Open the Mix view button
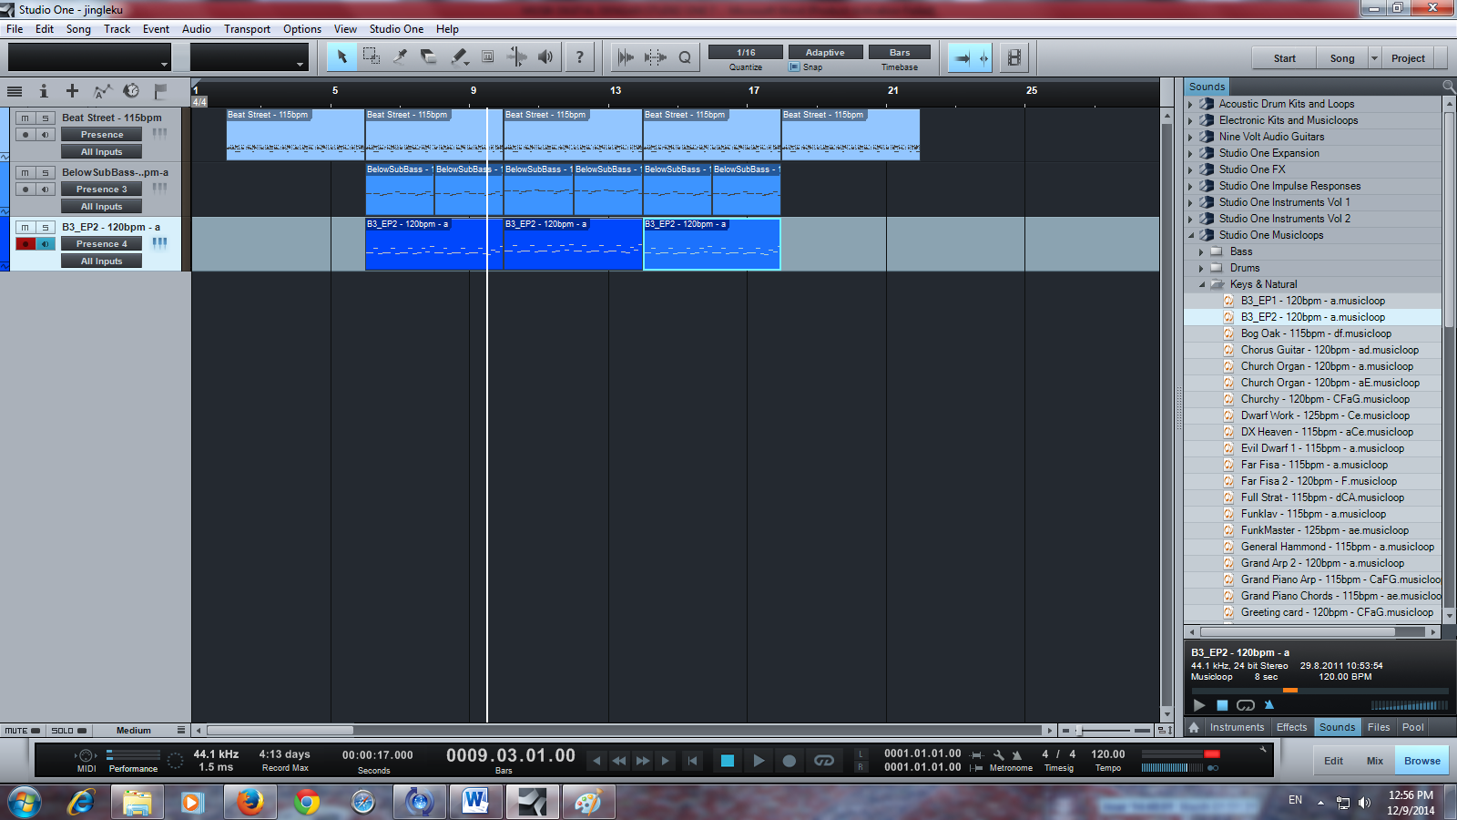Image resolution: width=1457 pixels, height=820 pixels. pos(1374,761)
